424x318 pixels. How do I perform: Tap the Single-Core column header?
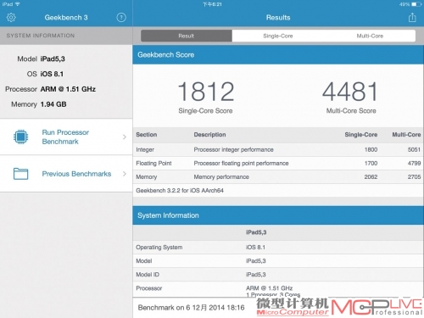click(361, 135)
